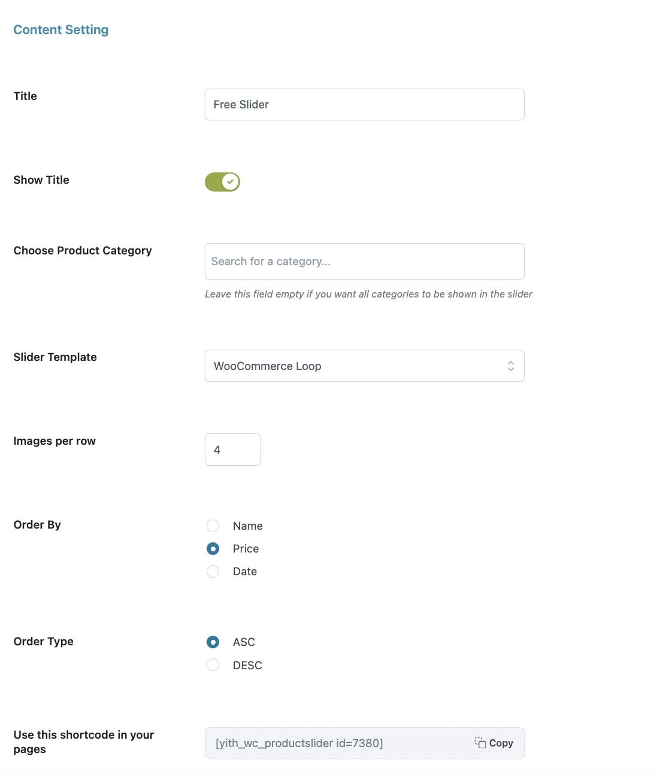Click the up-down chevron icon in Slider Template

point(511,366)
